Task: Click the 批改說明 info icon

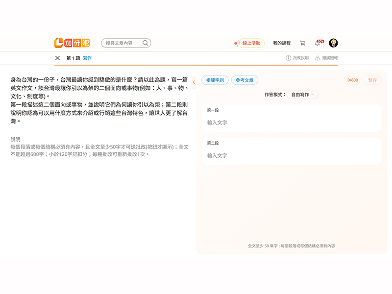Action: point(289,58)
